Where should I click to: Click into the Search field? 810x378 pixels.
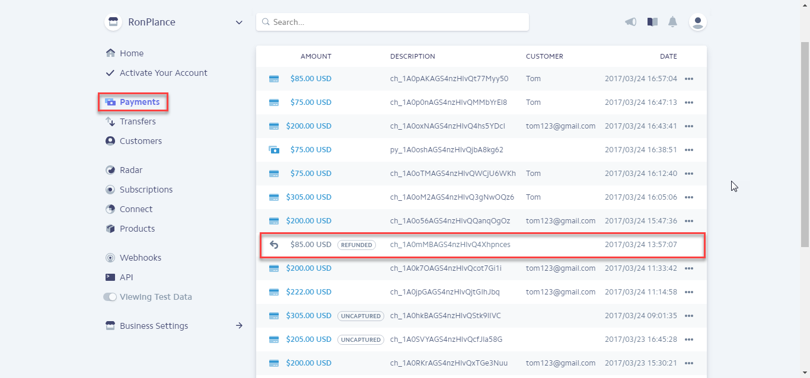tap(397, 22)
